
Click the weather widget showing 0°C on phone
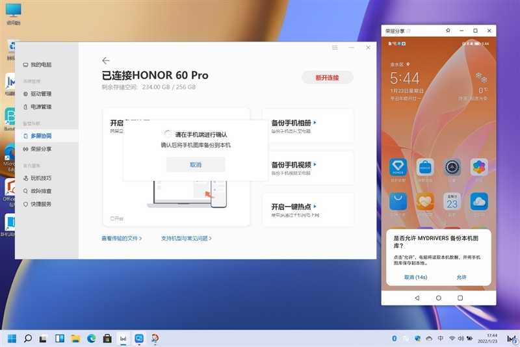point(474,86)
